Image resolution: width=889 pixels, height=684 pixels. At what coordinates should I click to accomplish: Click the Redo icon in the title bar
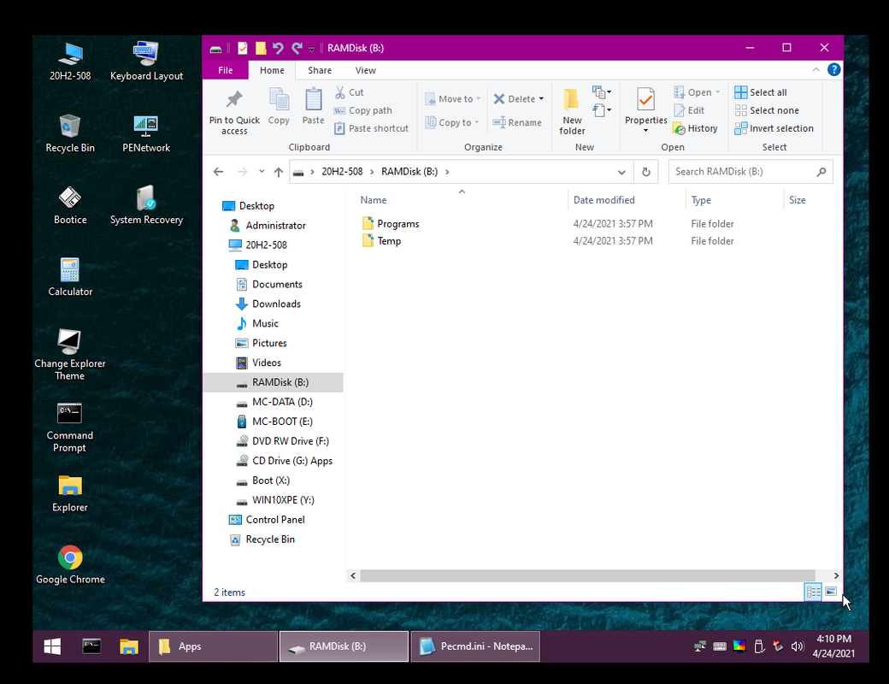pyautogui.click(x=297, y=48)
